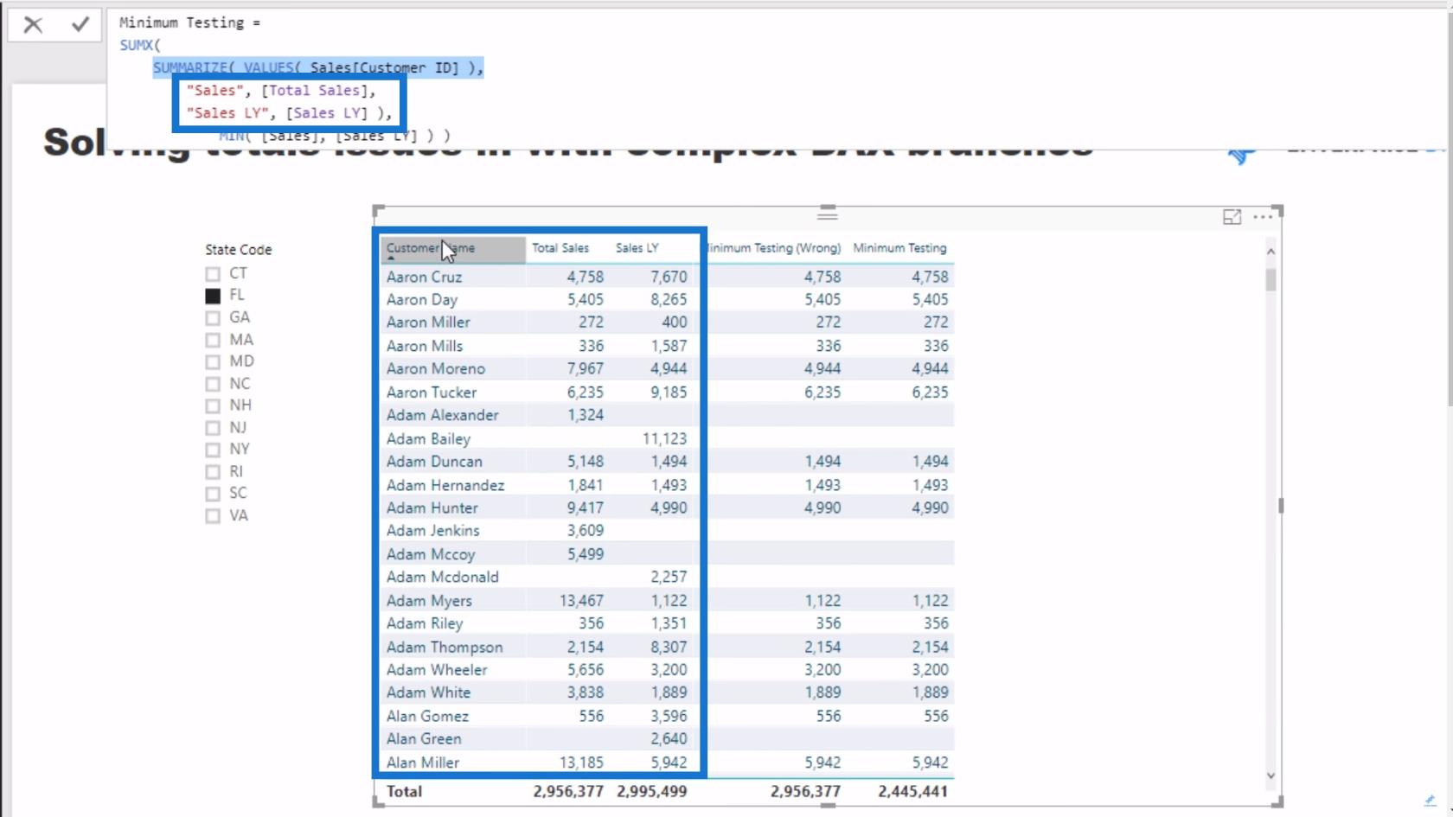
Task: Commit the formula with the checkmark icon
Action: click(80, 24)
